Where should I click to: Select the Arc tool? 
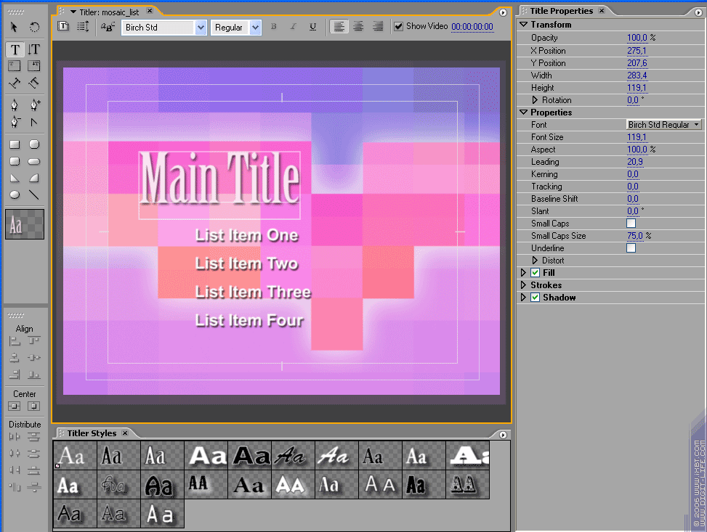pos(34,179)
